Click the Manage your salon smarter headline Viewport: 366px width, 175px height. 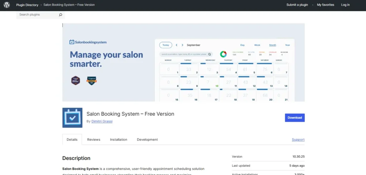[107, 59]
